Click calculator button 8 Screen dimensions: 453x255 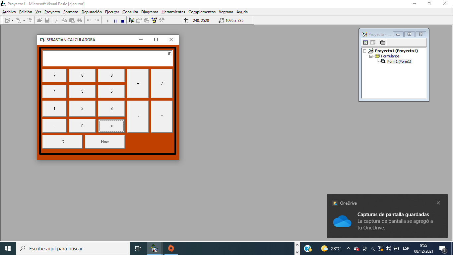[82, 75]
